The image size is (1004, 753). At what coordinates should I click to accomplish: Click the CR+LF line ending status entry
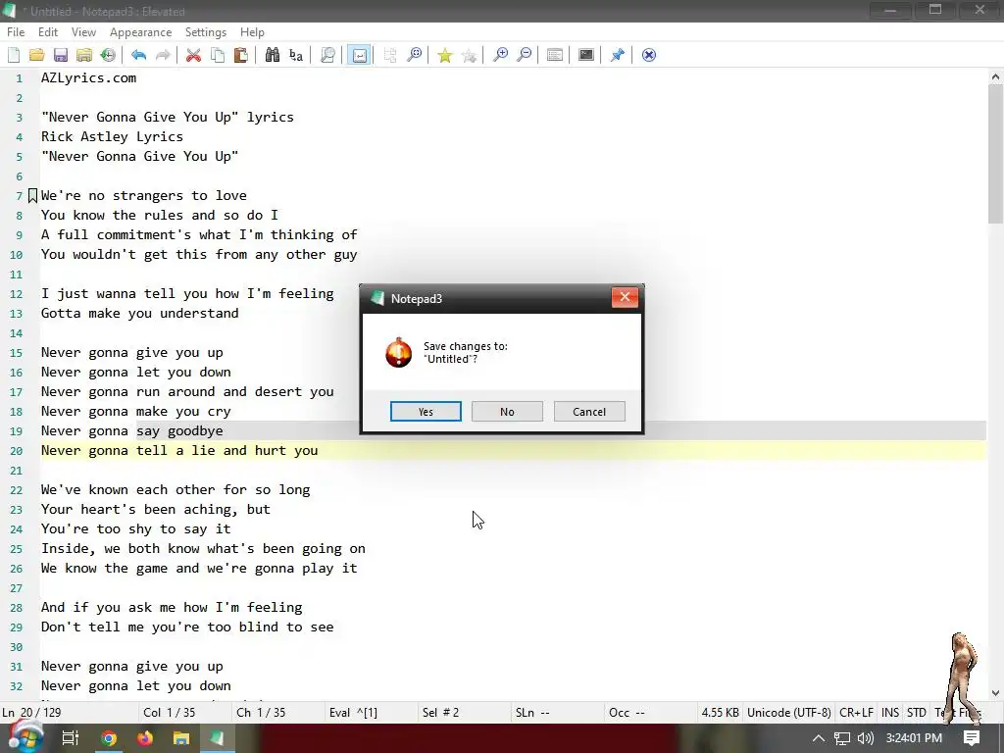click(856, 712)
